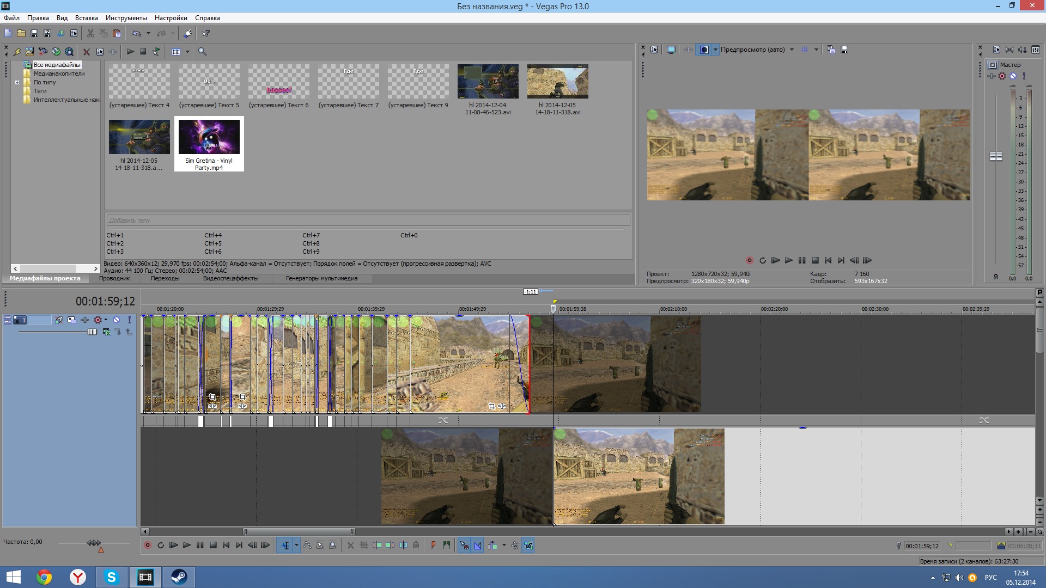Viewport: 1046px width, 588px height.
Task: Save preview snapshot to file icon
Action: [844, 50]
